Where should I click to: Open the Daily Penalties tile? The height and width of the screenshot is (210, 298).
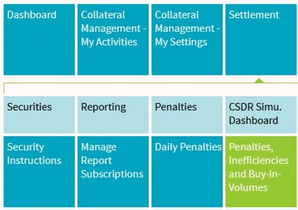[187, 172]
